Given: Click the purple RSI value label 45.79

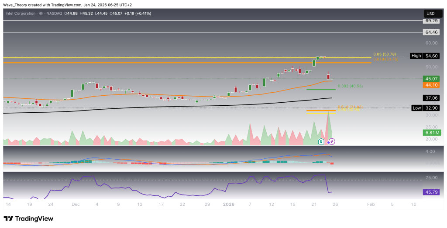Looking at the screenshot, I should [x=431, y=192].
